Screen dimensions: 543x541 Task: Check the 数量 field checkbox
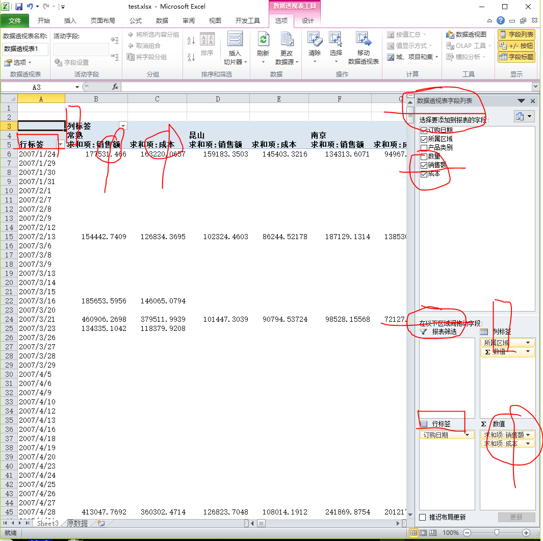coord(424,157)
